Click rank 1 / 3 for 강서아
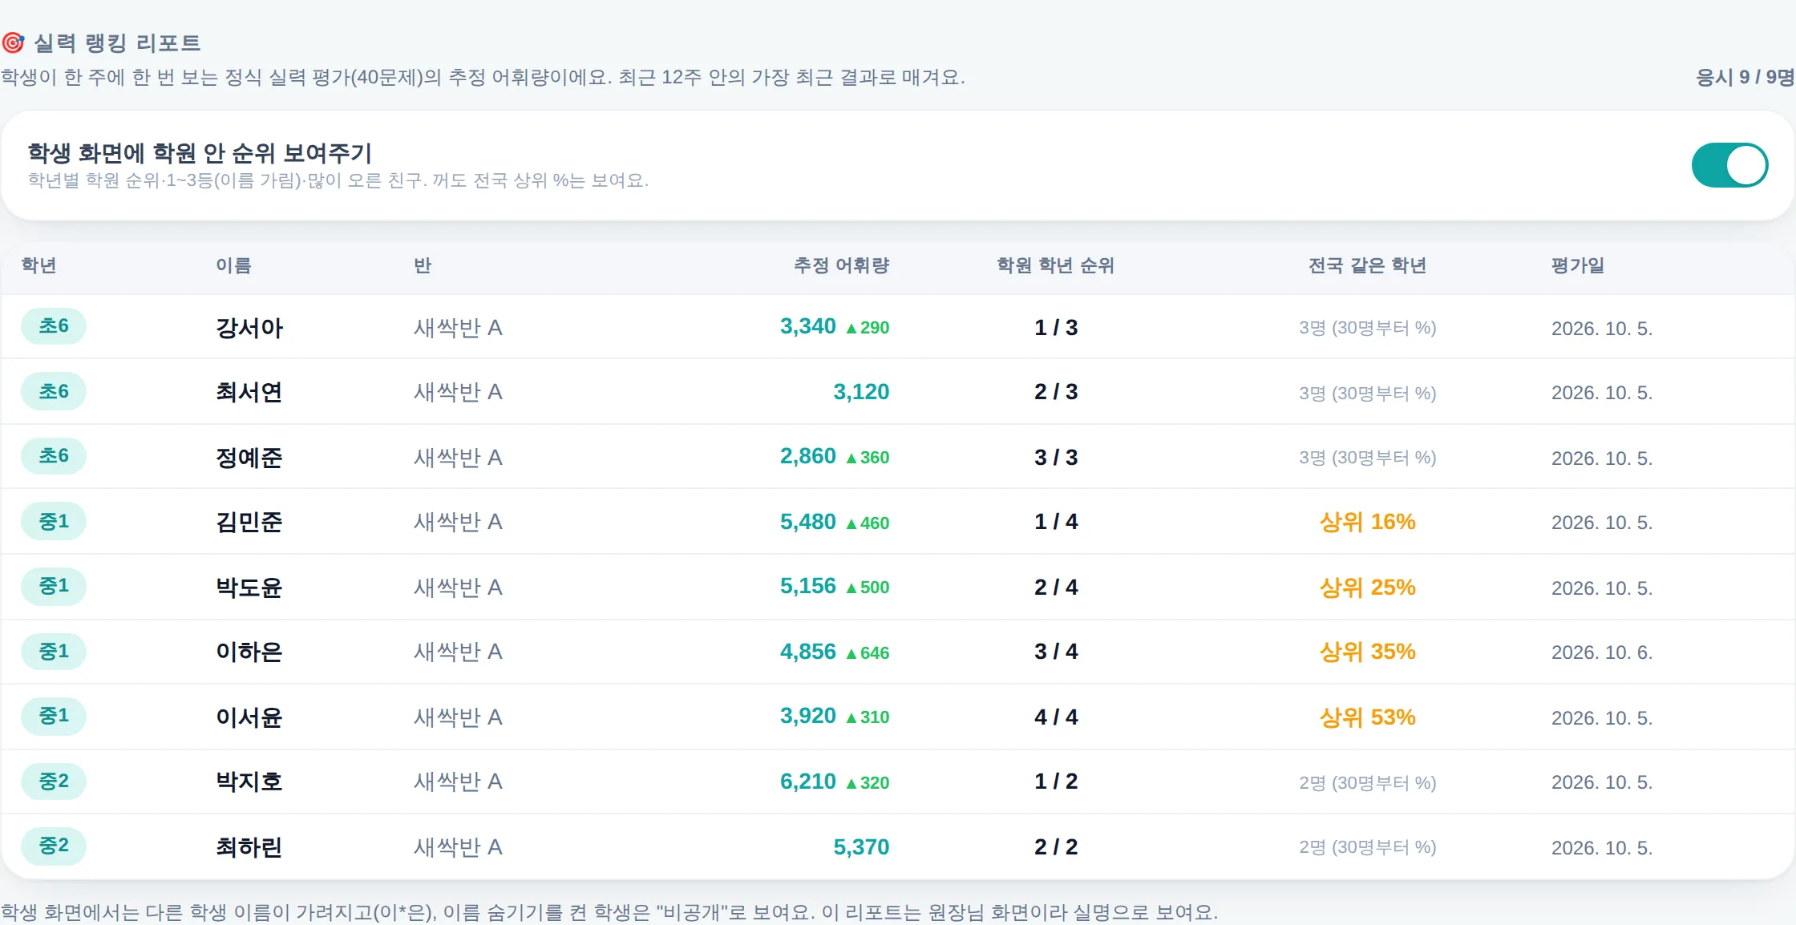Image resolution: width=1796 pixels, height=925 pixels. (1056, 328)
